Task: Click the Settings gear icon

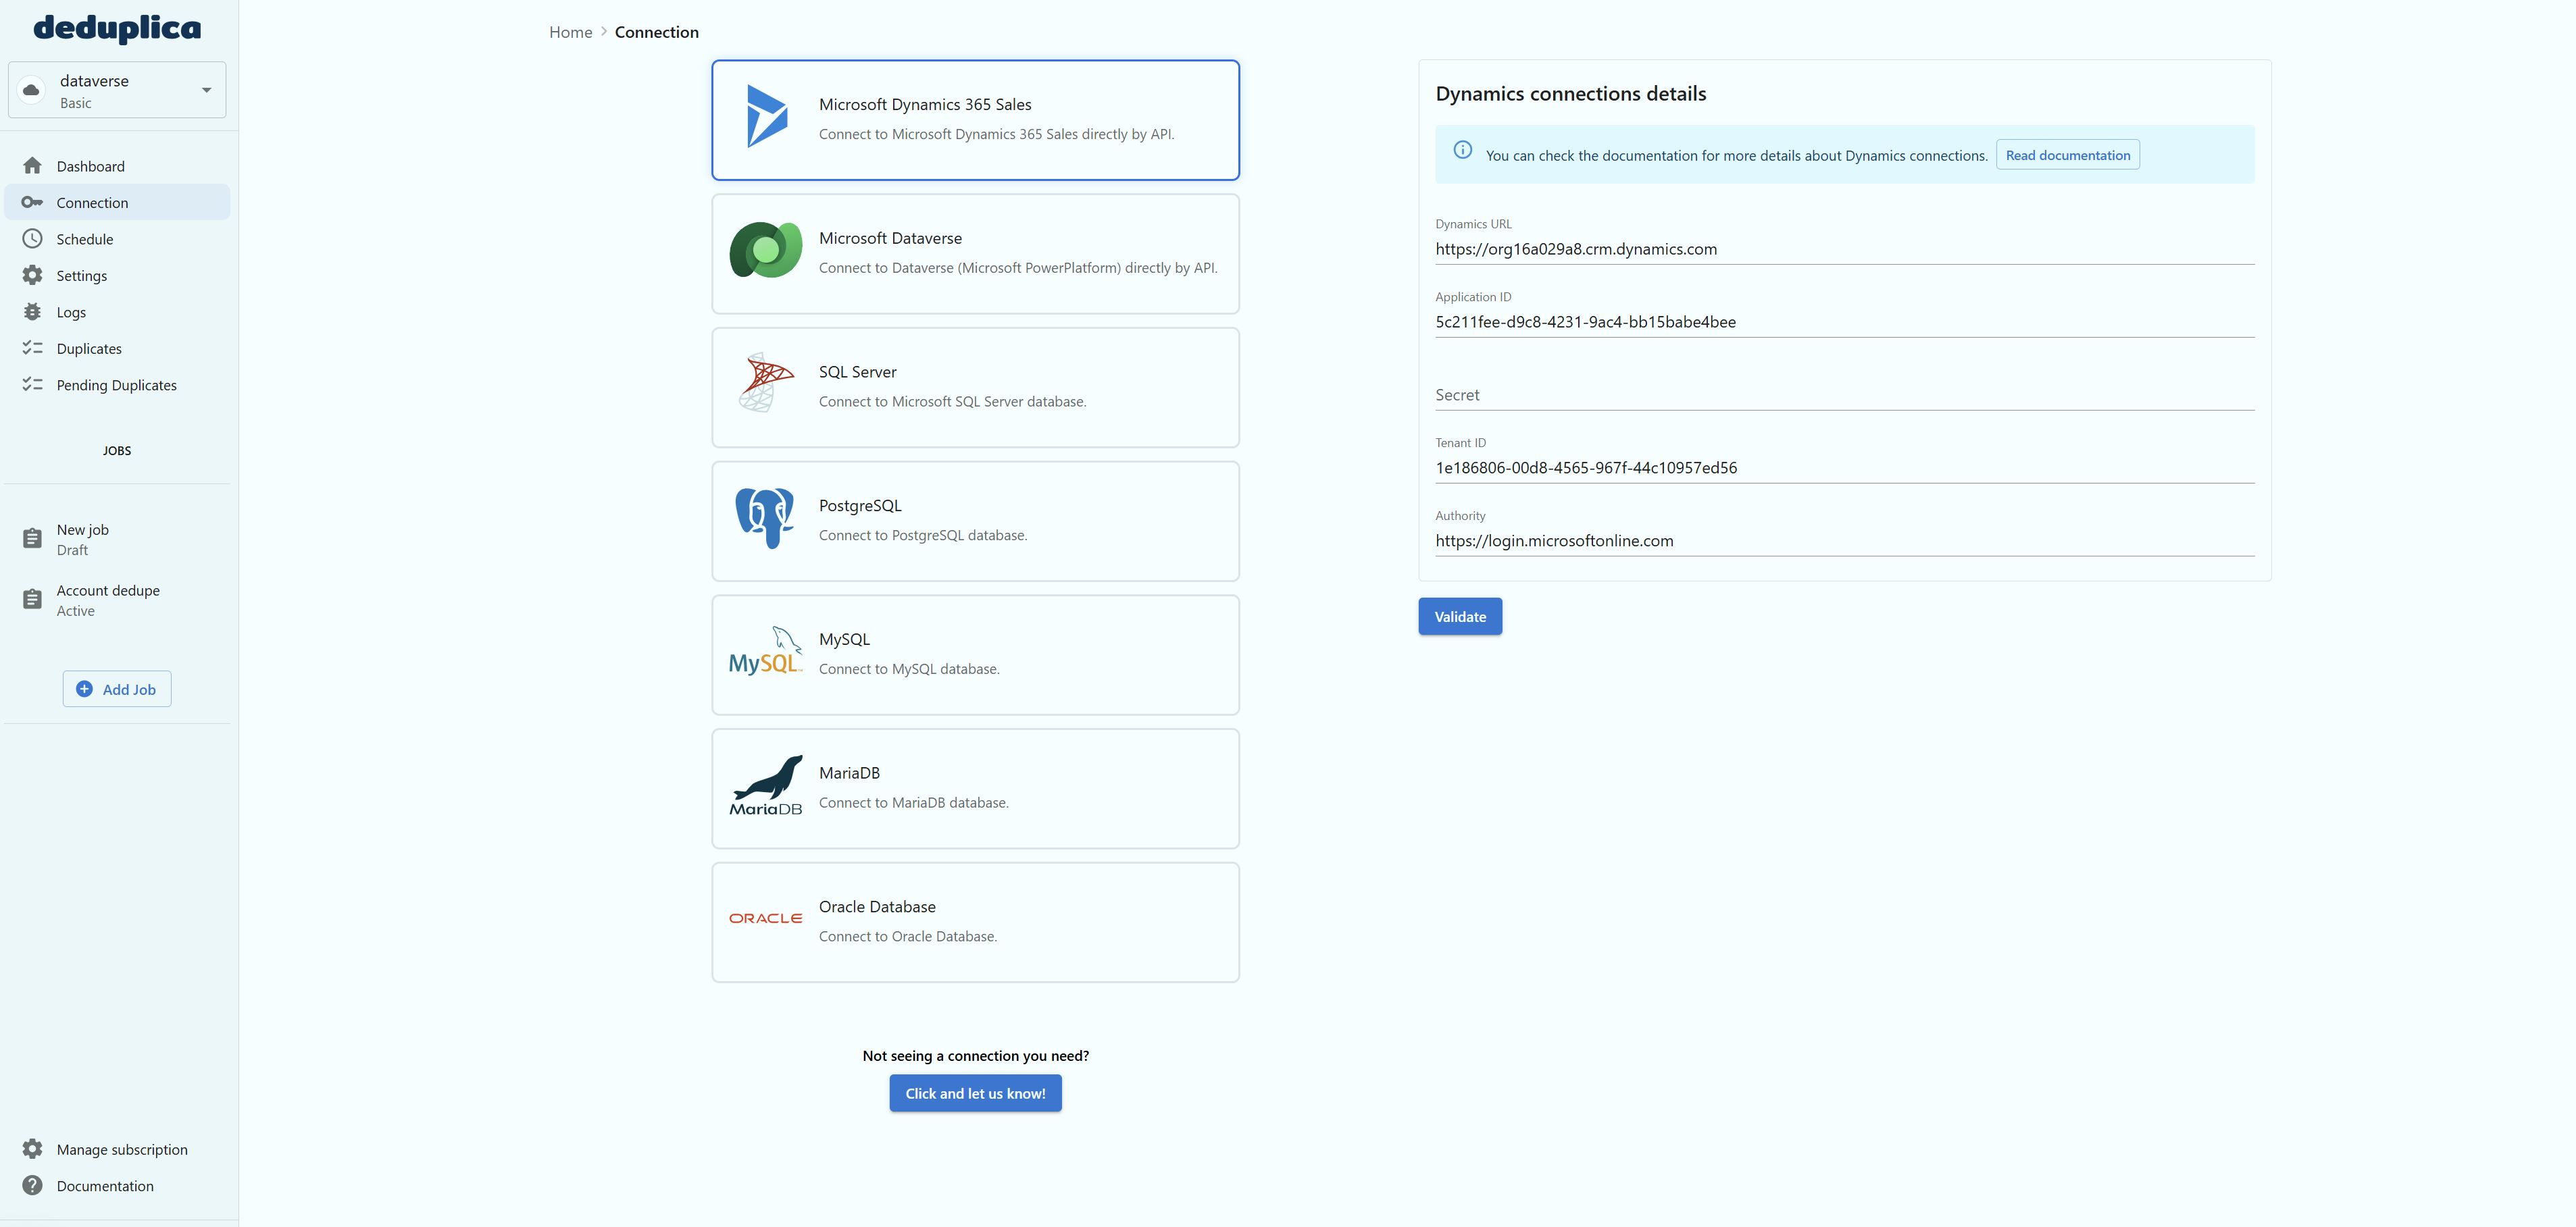Action: pyautogui.click(x=33, y=275)
